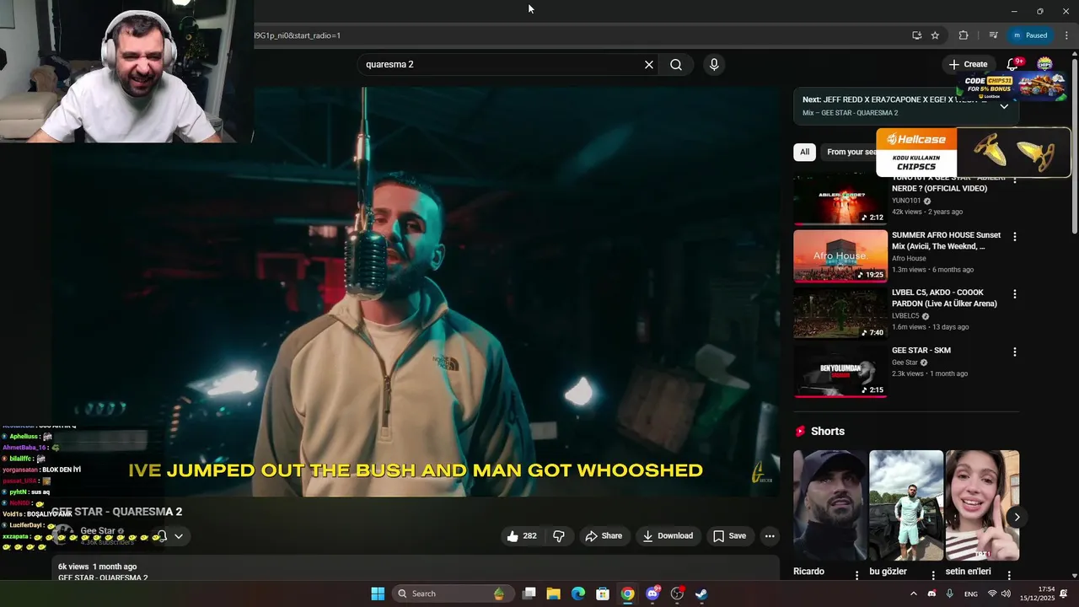
Task: Open Chrome media controls icon
Action: pyautogui.click(x=993, y=35)
